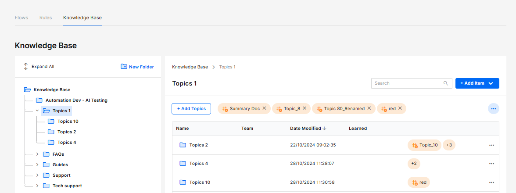Sort by Date Modified arrow

pyautogui.click(x=325, y=129)
